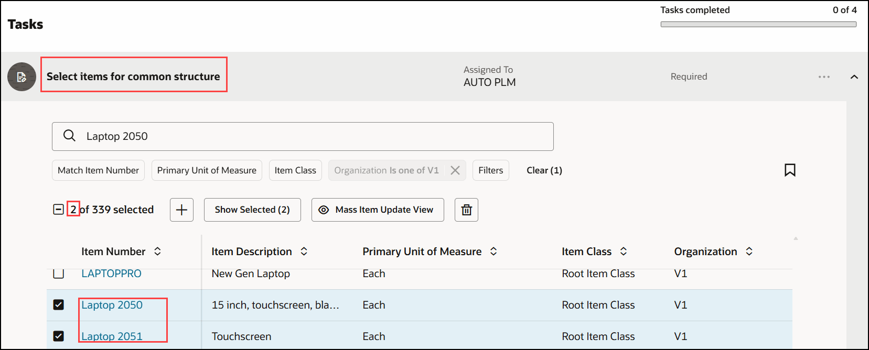The height and width of the screenshot is (350, 869).
Task: Click the search magnifier icon
Action: click(x=69, y=136)
